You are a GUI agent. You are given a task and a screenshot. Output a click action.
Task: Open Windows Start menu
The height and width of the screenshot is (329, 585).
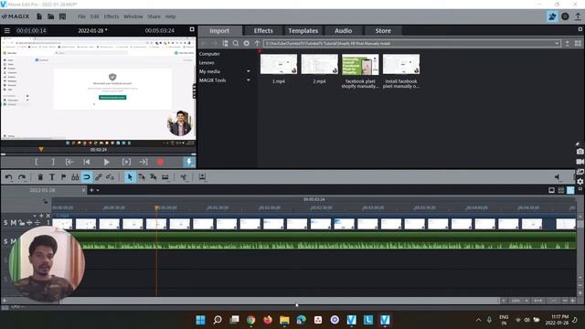click(200, 320)
